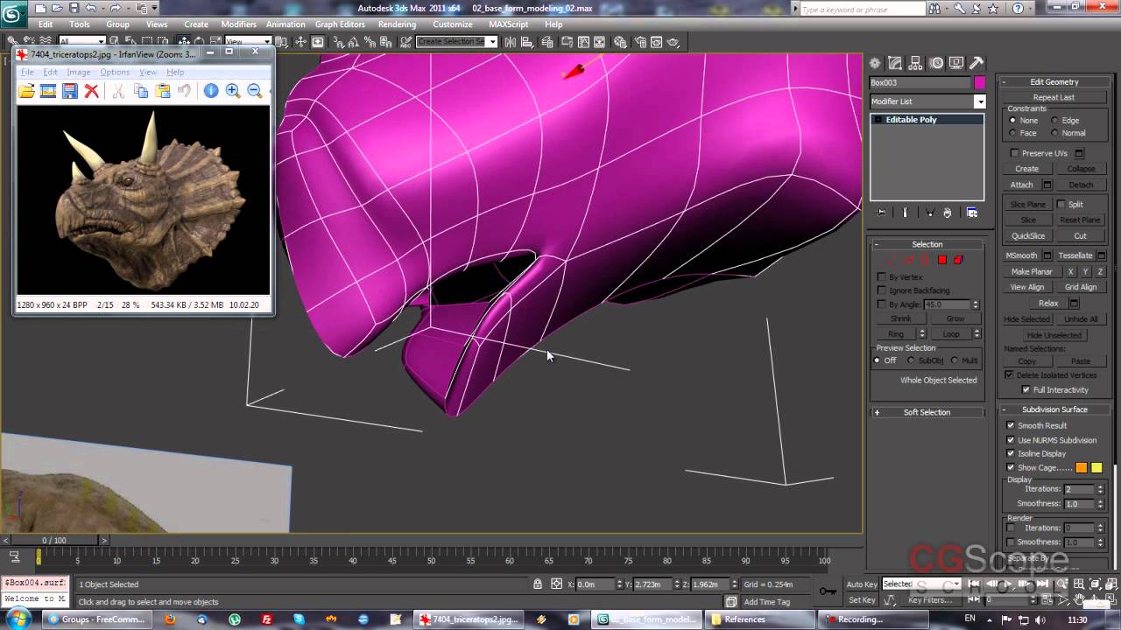
Task: Select Element sub-object level cube icon
Action: coord(959,260)
